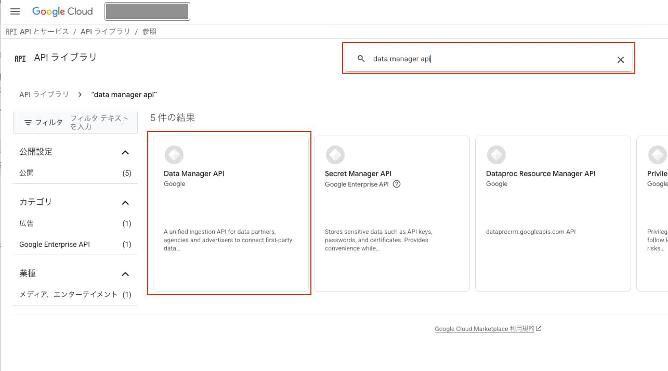Click the Dataproc Resource Manager API icon
This screenshot has height=371, width=668.
click(x=496, y=155)
